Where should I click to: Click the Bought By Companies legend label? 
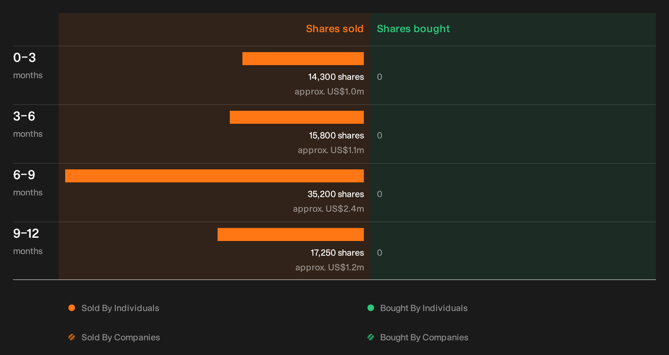pyautogui.click(x=424, y=337)
